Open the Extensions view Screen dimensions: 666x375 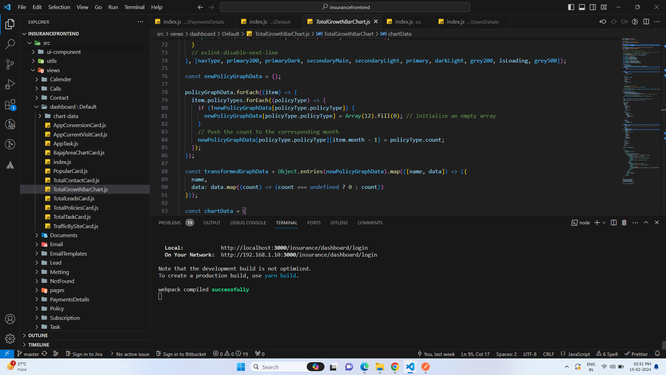pos(10,105)
